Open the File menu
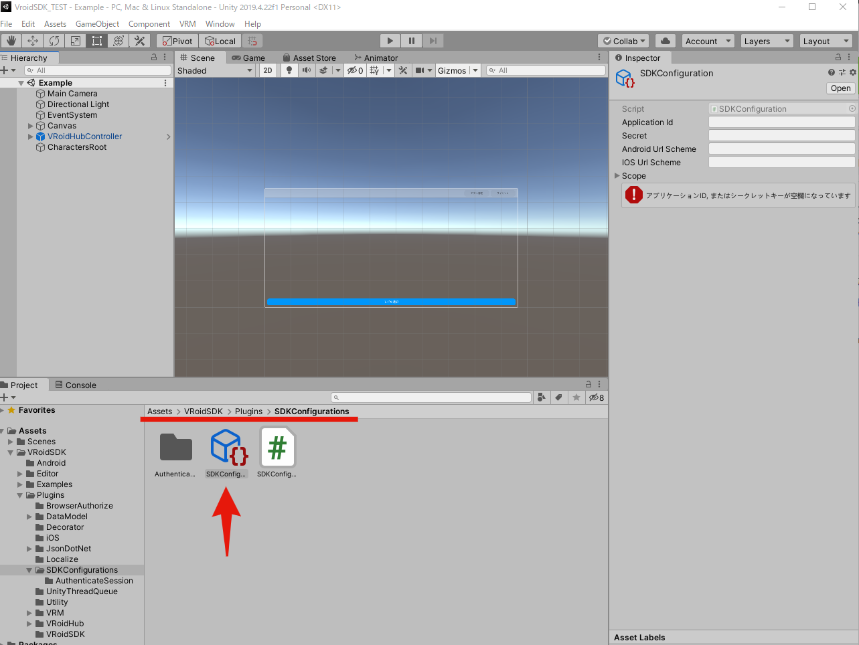859x645 pixels. [7, 23]
